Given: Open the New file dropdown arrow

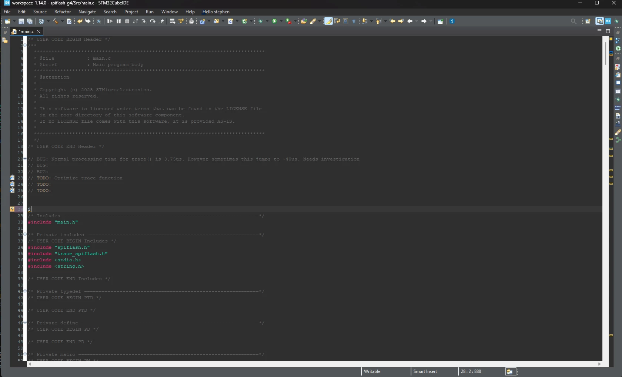Looking at the screenshot, I should (x=14, y=22).
